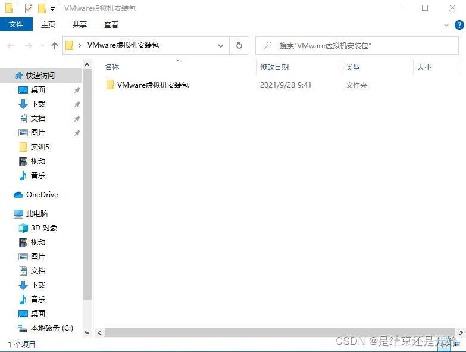Go forward with the right arrow

28,46
